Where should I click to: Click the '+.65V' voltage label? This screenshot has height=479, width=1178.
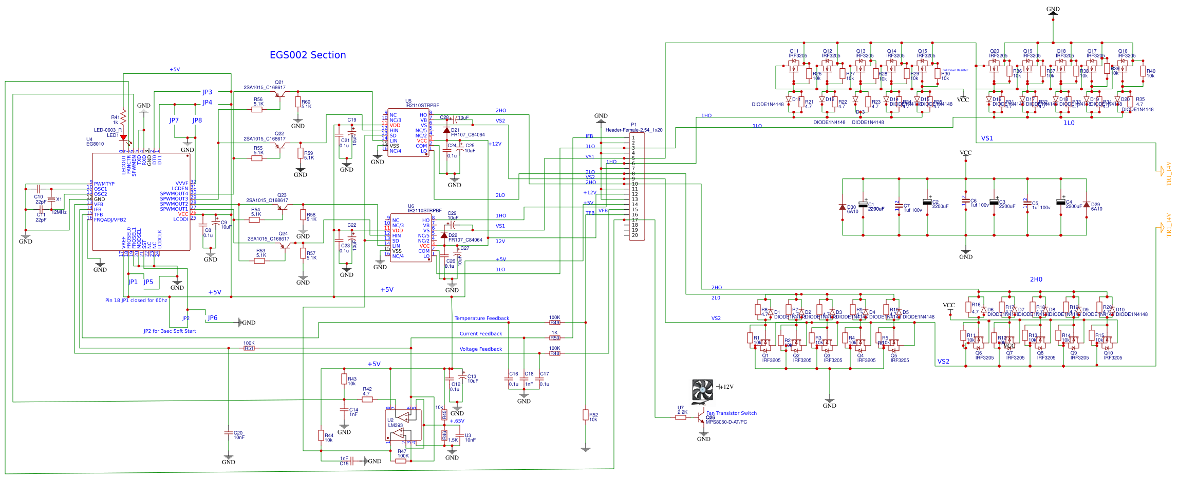(457, 421)
